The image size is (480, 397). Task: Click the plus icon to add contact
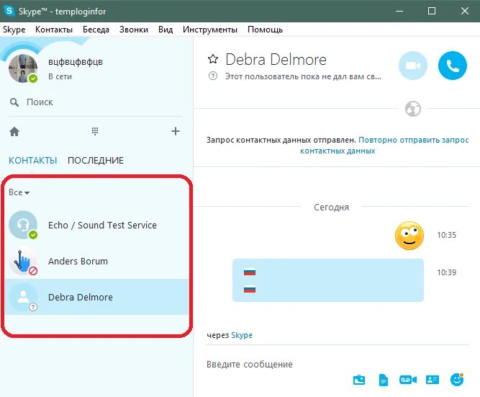point(176,131)
